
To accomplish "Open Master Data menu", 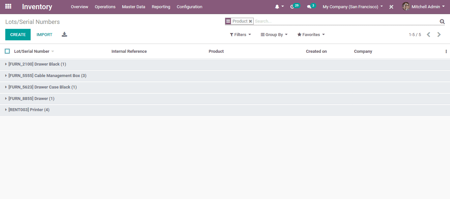I will coord(133,7).
